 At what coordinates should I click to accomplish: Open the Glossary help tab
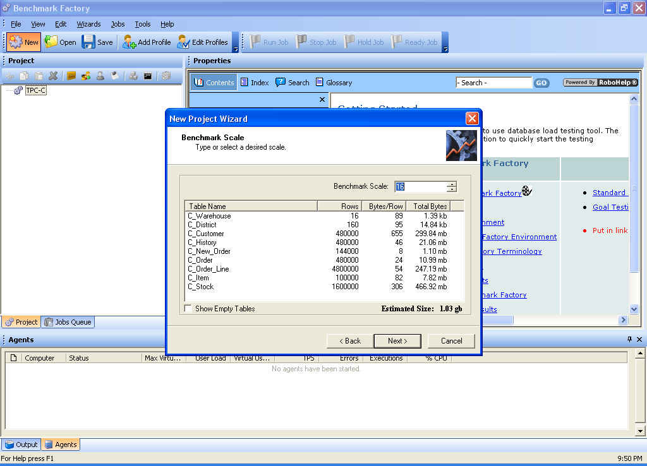[334, 83]
